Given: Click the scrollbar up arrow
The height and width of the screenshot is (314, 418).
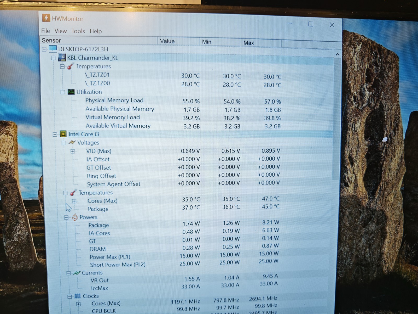Looking at the screenshot, I should click(337, 54).
